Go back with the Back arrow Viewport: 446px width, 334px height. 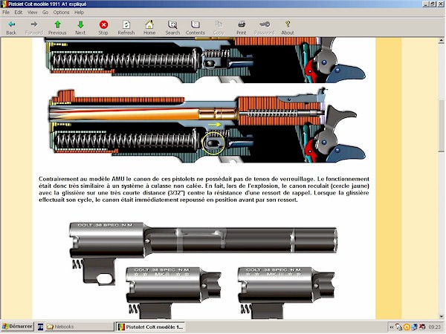[x=11, y=27]
